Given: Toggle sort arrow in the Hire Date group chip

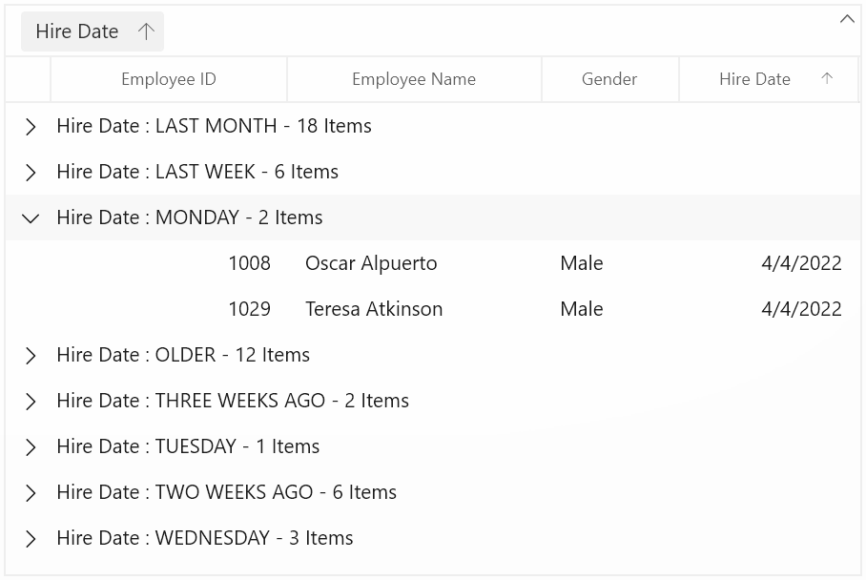Looking at the screenshot, I should [146, 31].
